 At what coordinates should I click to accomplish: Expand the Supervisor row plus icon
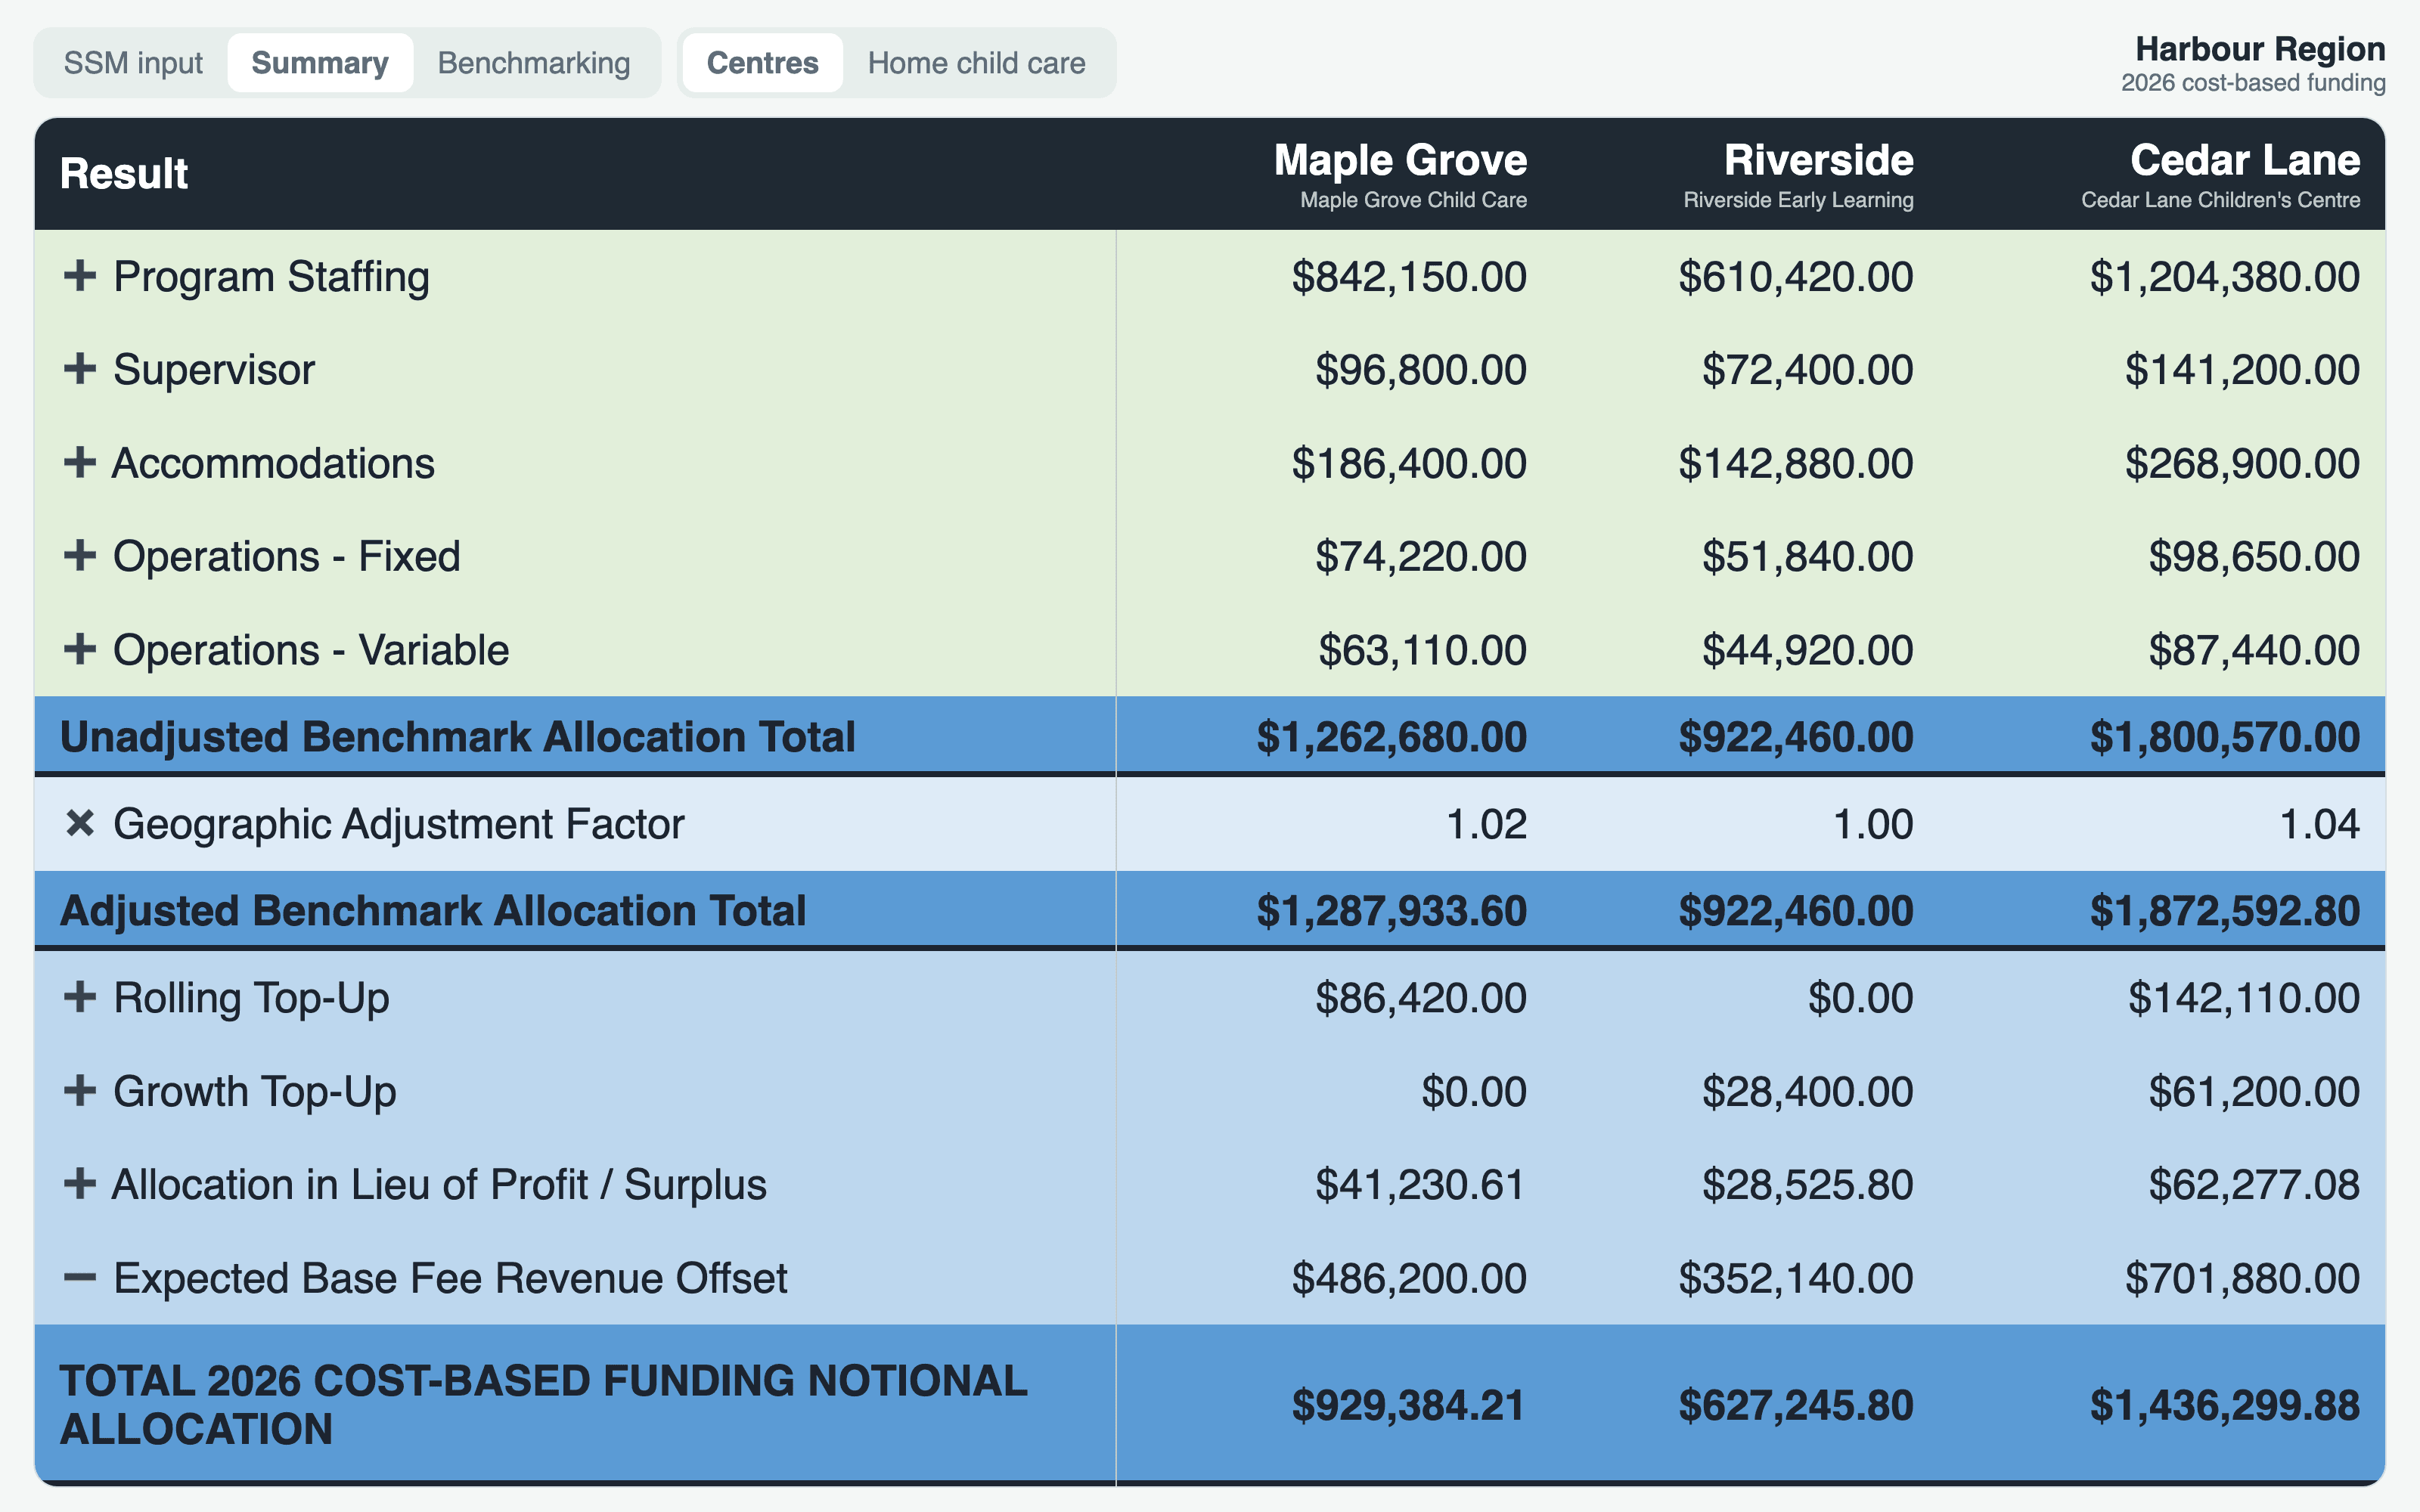click(x=79, y=369)
